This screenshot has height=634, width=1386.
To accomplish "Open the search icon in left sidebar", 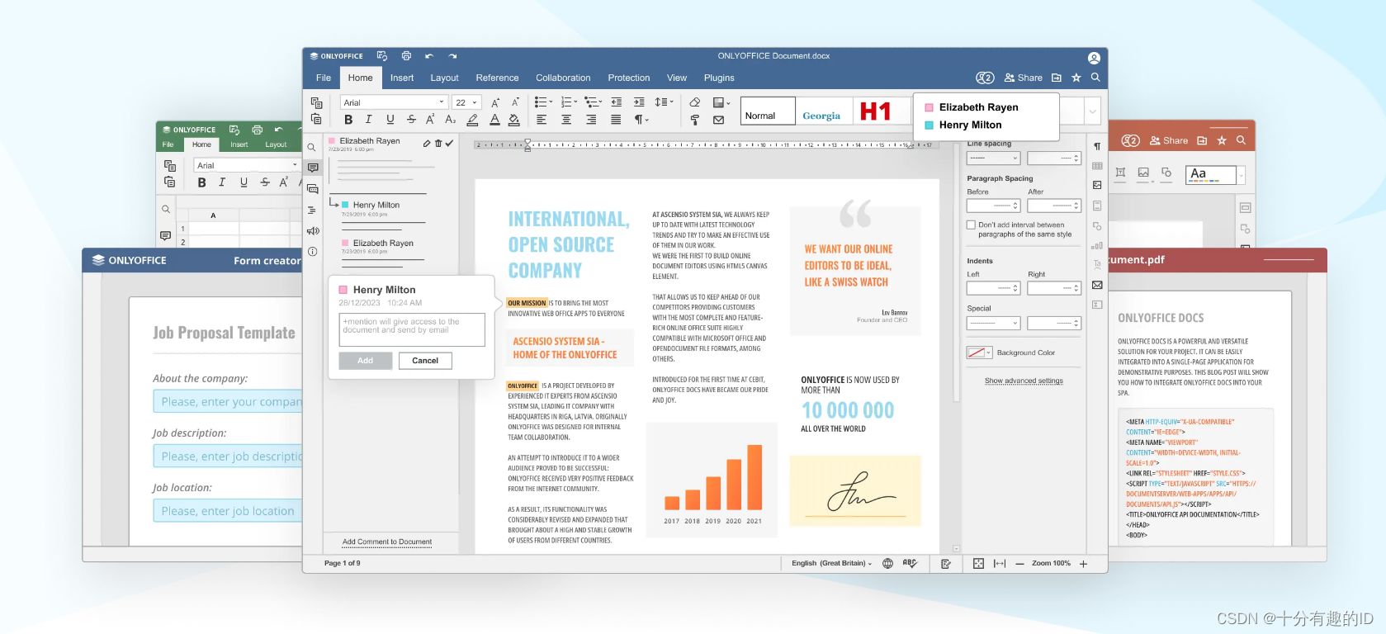I will click(x=312, y=148).
